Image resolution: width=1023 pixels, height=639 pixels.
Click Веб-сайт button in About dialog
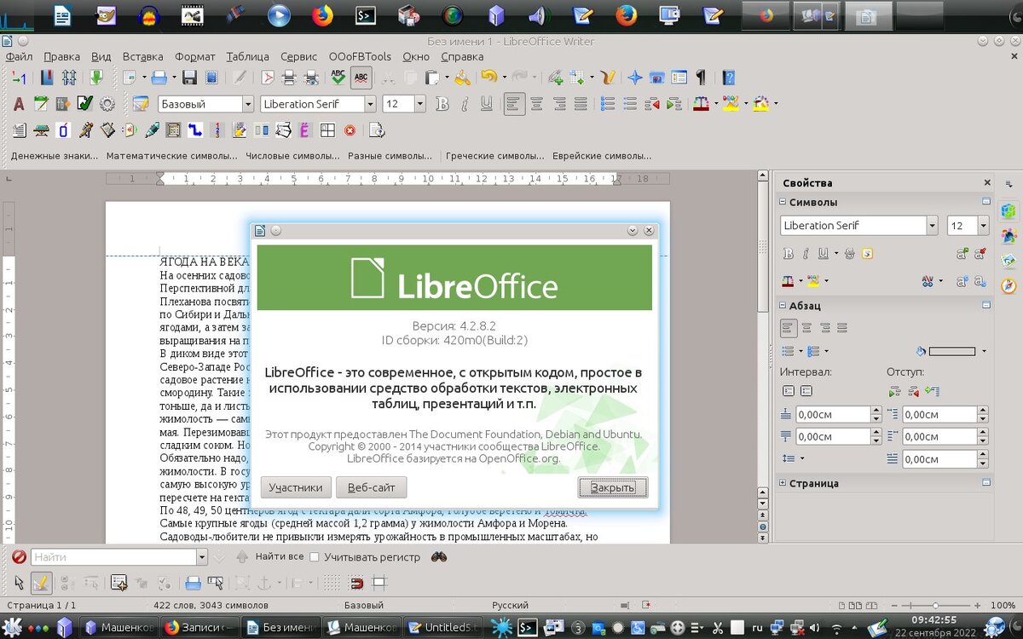click(371, 487)
